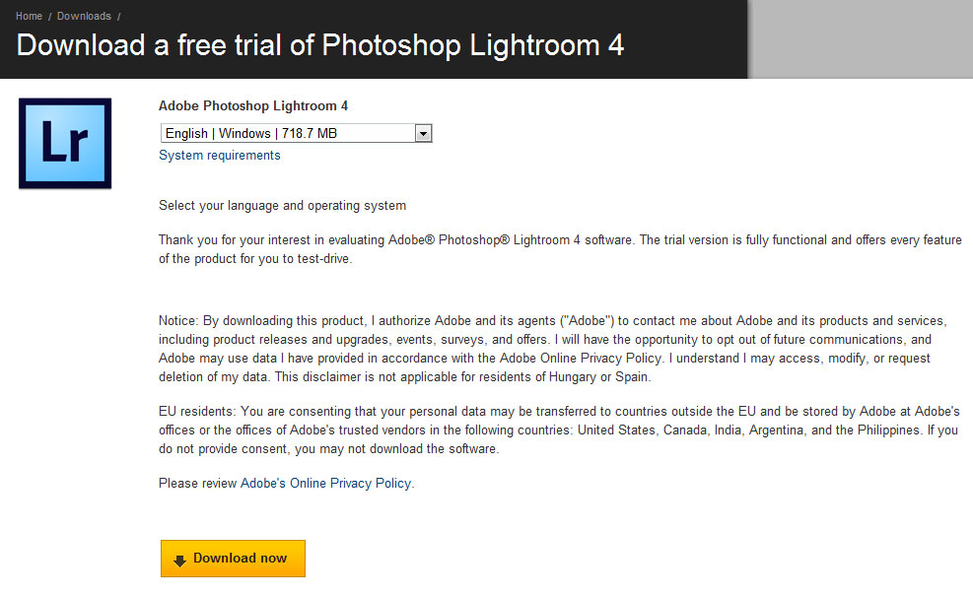The width and height of the screenshot is (973, 596).
Task: Open the English | Windows | 718.7 MB combo box
Action: (296, 133)
